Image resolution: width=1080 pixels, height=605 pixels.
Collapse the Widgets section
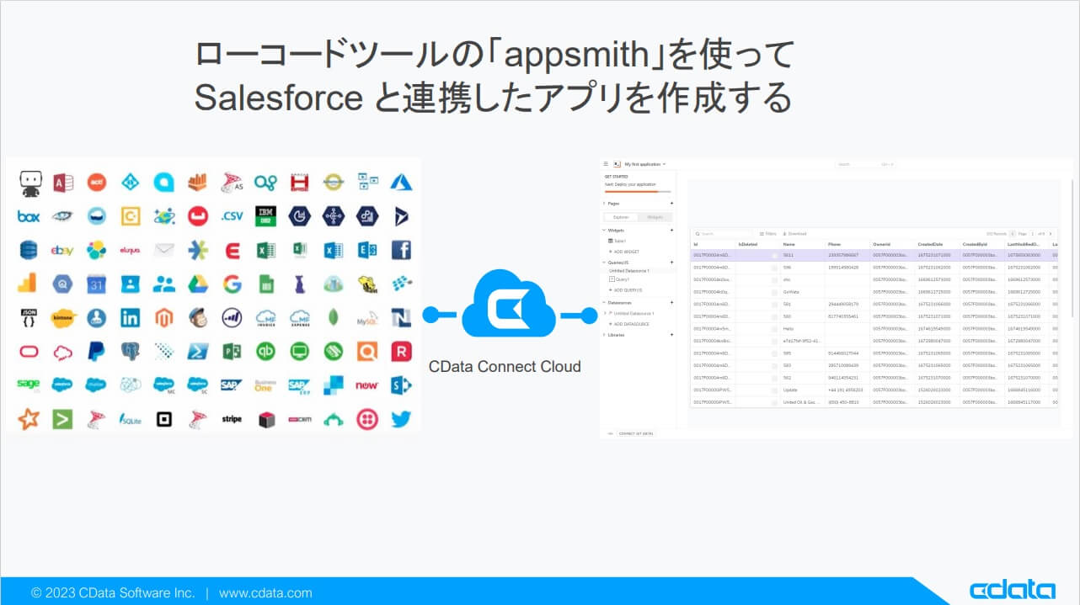603,230
